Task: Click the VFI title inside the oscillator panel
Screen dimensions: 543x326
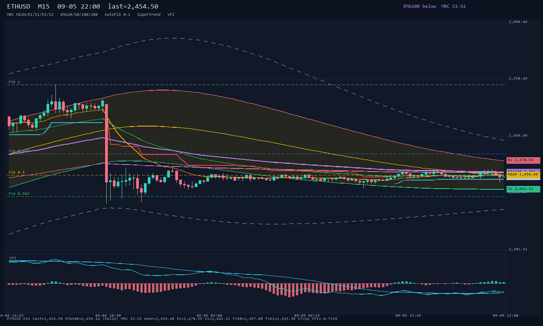Action: click(x=13, y=258)
